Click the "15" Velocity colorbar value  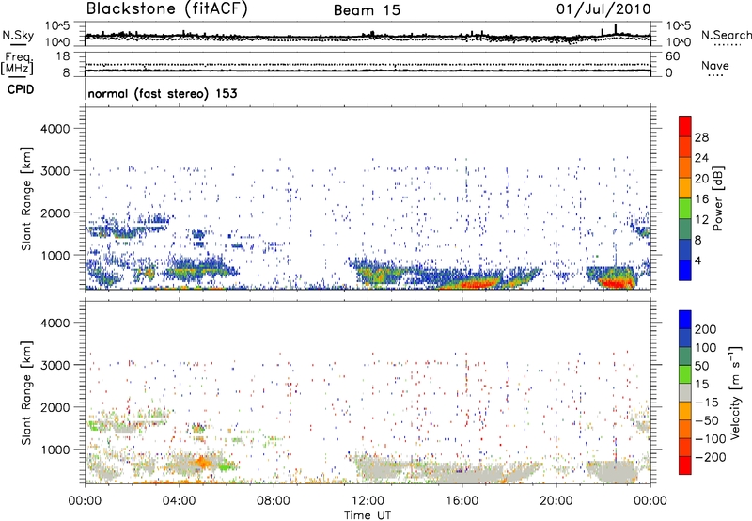[x=702, y=385]
